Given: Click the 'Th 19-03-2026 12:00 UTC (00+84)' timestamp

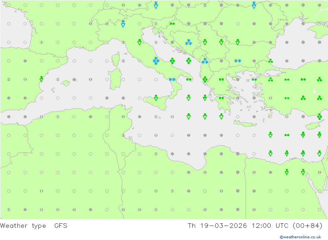Looking at the screenshot, I should pyautogui.click(x=255, y=226).
